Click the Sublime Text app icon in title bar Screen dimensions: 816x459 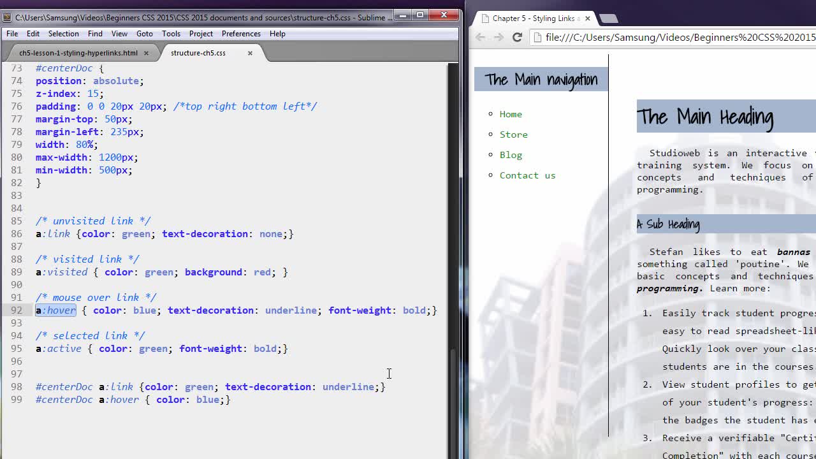pyautogui.click(x=8, y=17)
